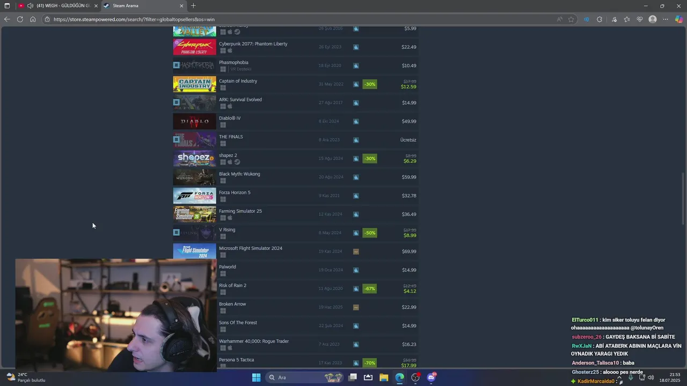The height and width of the screenshot is (386, 687).
Task: Click the Sons Of The Forest title
Action: point(238,323)
